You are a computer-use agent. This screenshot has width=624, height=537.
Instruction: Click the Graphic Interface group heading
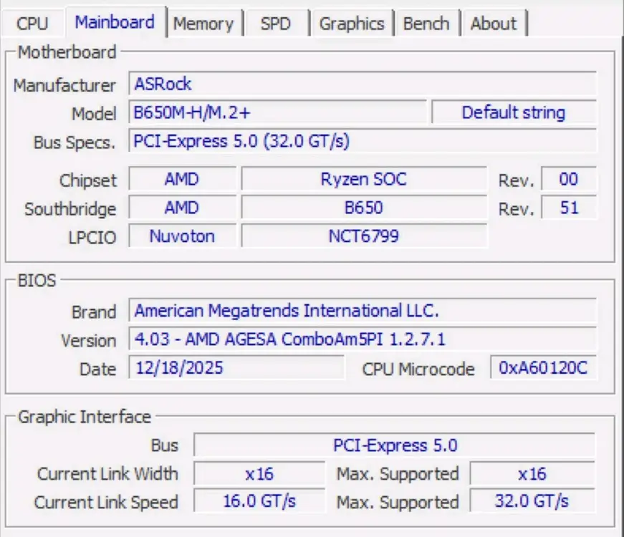pyautogui.click(x=85, y=417)
